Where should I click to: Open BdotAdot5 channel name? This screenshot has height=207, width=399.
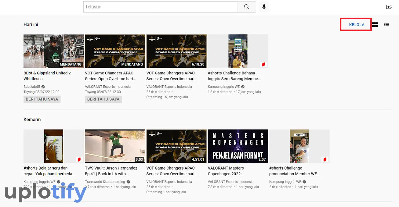click(x=32, y=87)
